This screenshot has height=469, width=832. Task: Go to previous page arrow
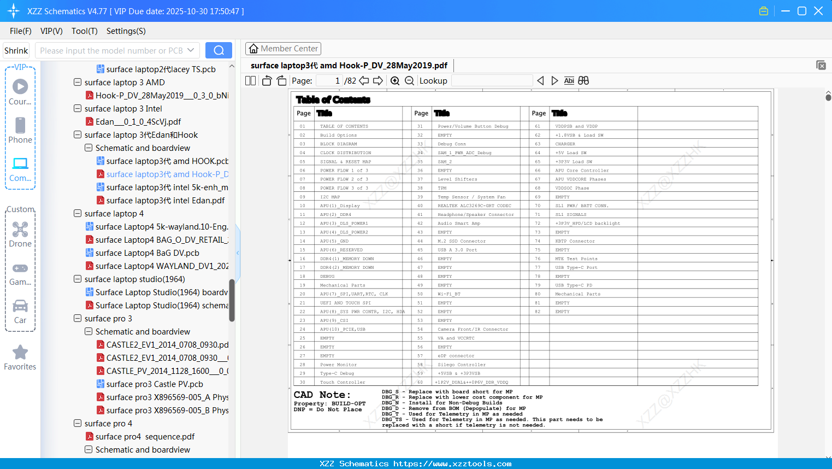pos(363,80)
